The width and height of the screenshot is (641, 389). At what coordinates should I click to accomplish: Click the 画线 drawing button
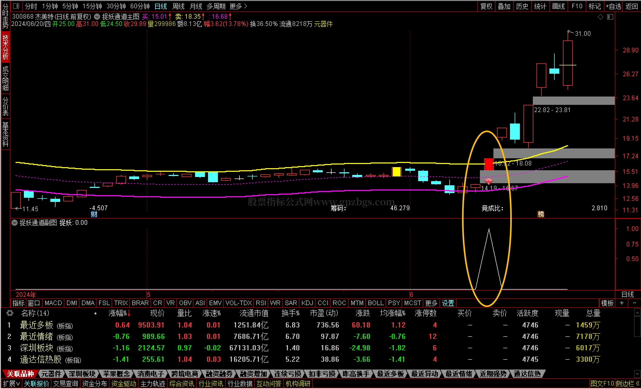point(558,6)
